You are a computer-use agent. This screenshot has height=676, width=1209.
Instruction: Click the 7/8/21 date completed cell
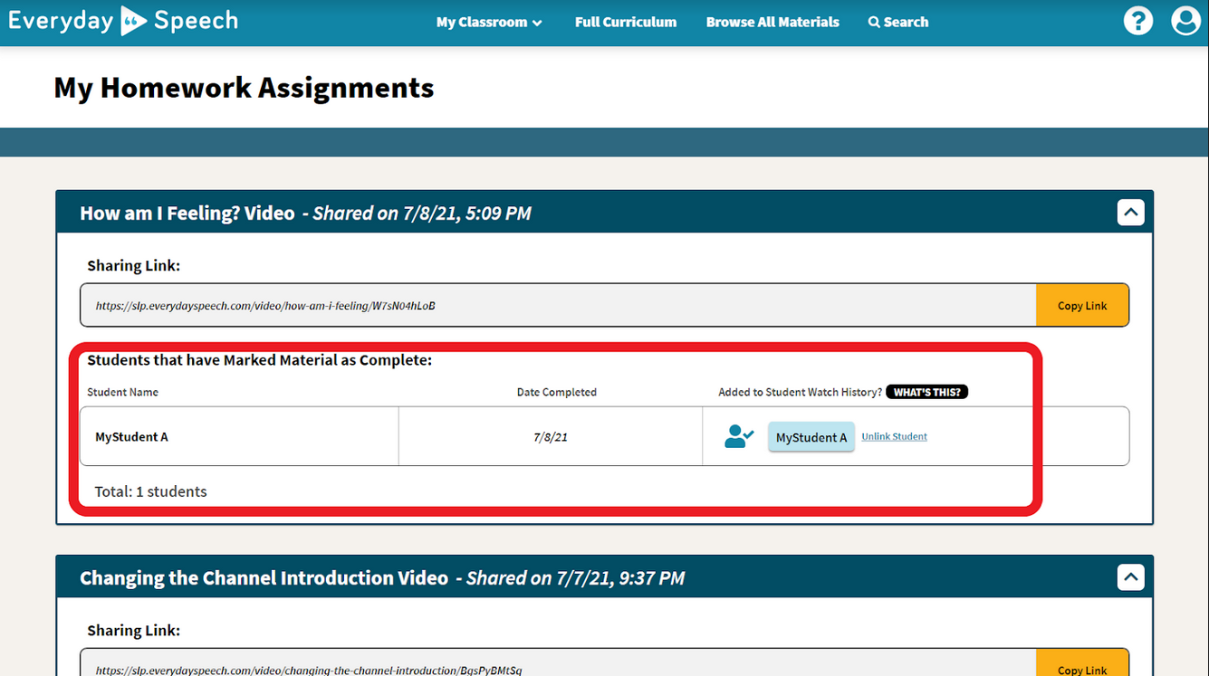[551, 436]
